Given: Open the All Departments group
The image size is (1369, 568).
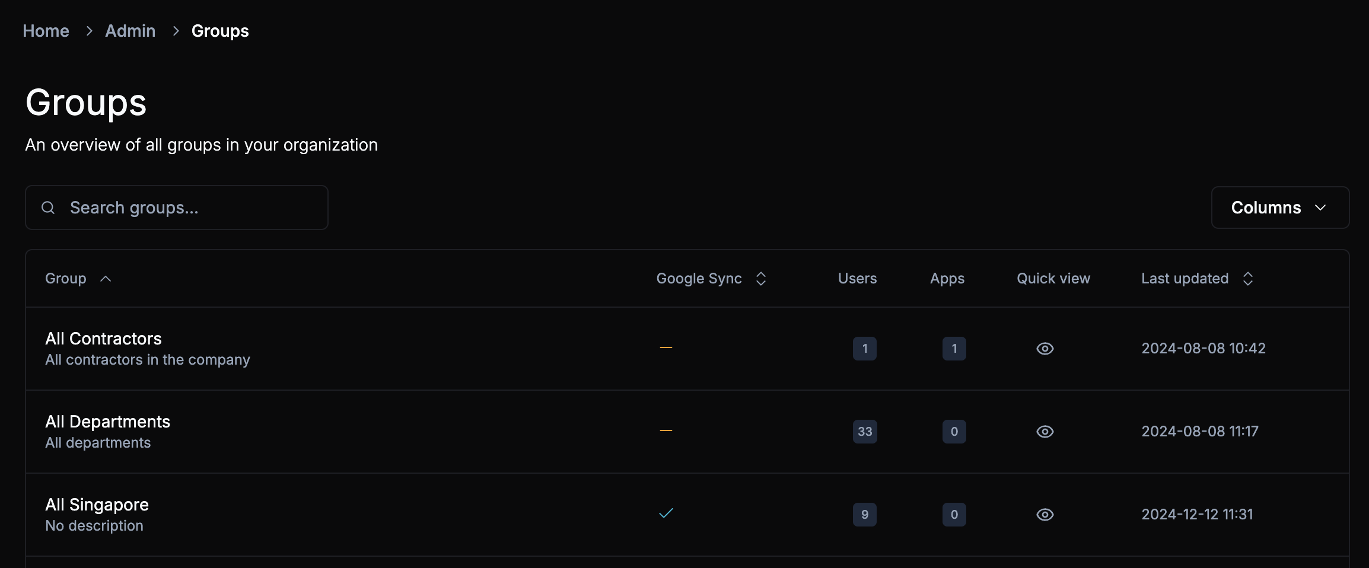Looking at the screenshot, I should (107, 422).
